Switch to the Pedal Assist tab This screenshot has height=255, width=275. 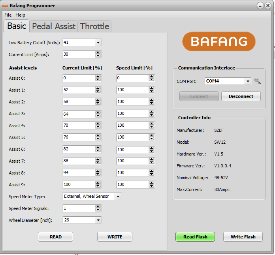53,26
